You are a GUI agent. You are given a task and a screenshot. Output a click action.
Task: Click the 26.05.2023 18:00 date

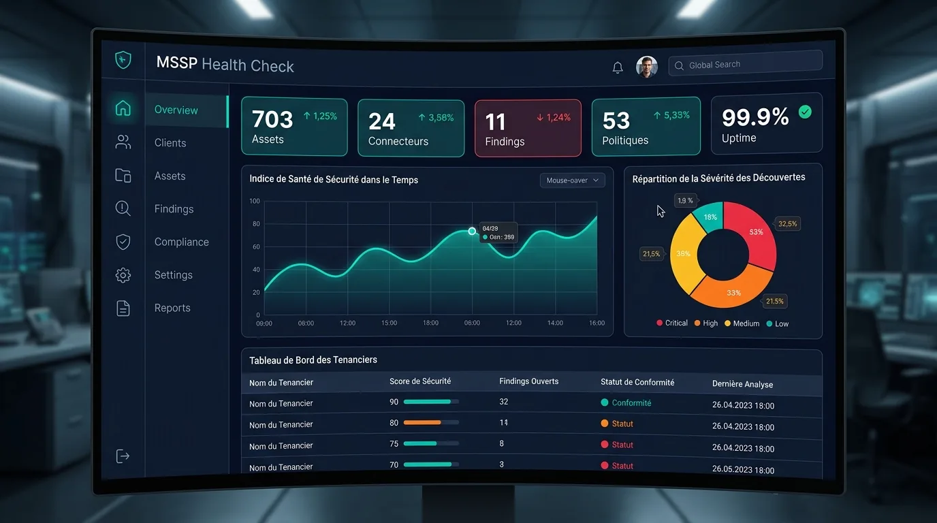pyautogui.click(x=743, y=470)
